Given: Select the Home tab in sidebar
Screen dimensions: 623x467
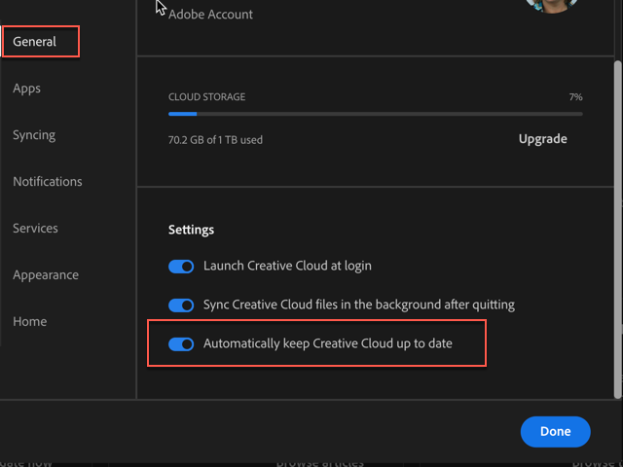Looking at the screenshot, I should click(x=30, y=321).
